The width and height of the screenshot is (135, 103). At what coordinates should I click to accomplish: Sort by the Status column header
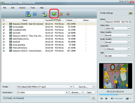[x=86, y=20]
